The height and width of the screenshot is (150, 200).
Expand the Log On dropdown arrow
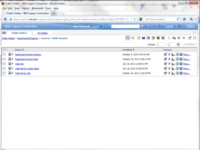pos(101,26)
